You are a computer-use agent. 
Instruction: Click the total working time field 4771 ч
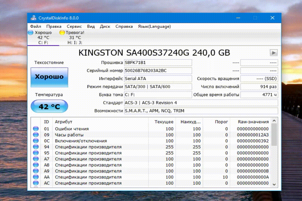(259, 95)
